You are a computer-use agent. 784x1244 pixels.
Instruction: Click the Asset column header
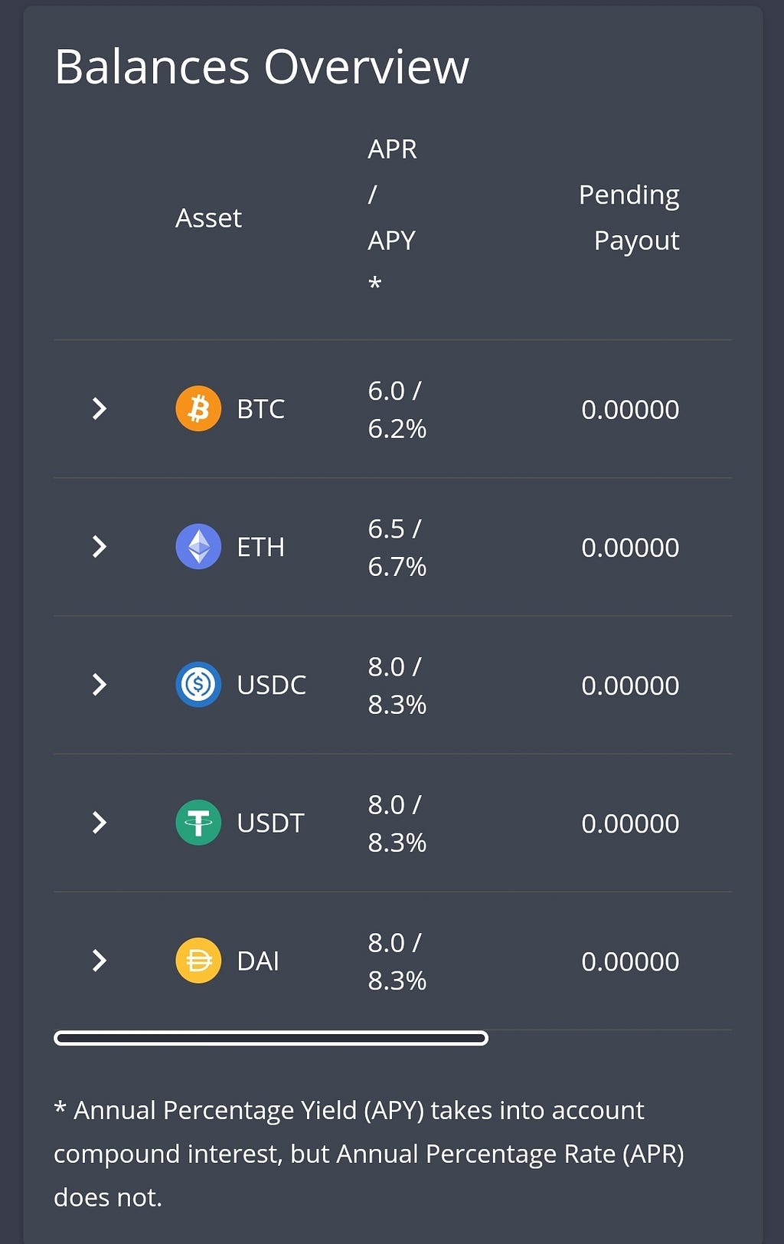point(208,218)
